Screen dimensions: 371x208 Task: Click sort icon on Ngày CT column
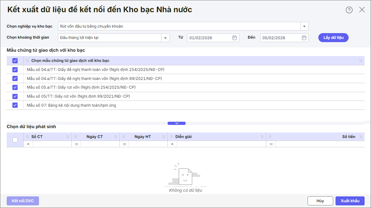pos(116,137)
